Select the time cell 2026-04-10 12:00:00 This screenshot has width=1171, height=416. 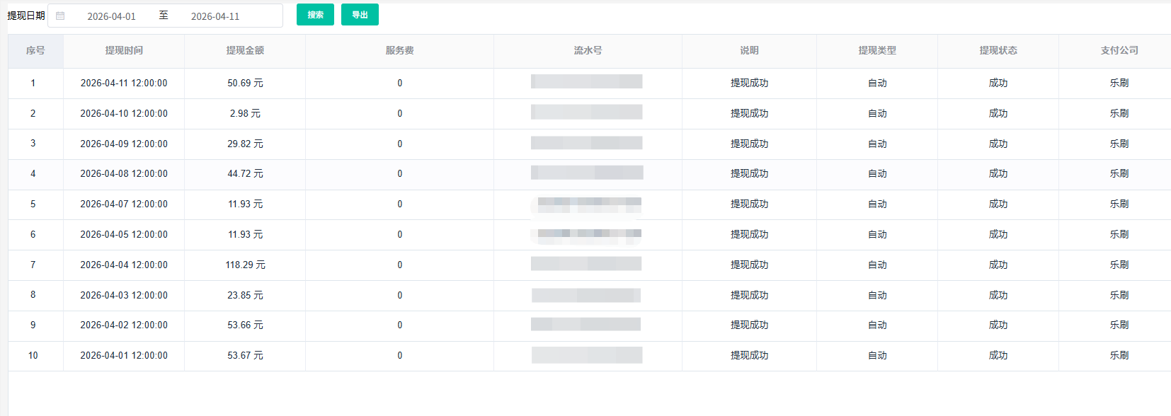click(124, 114)
